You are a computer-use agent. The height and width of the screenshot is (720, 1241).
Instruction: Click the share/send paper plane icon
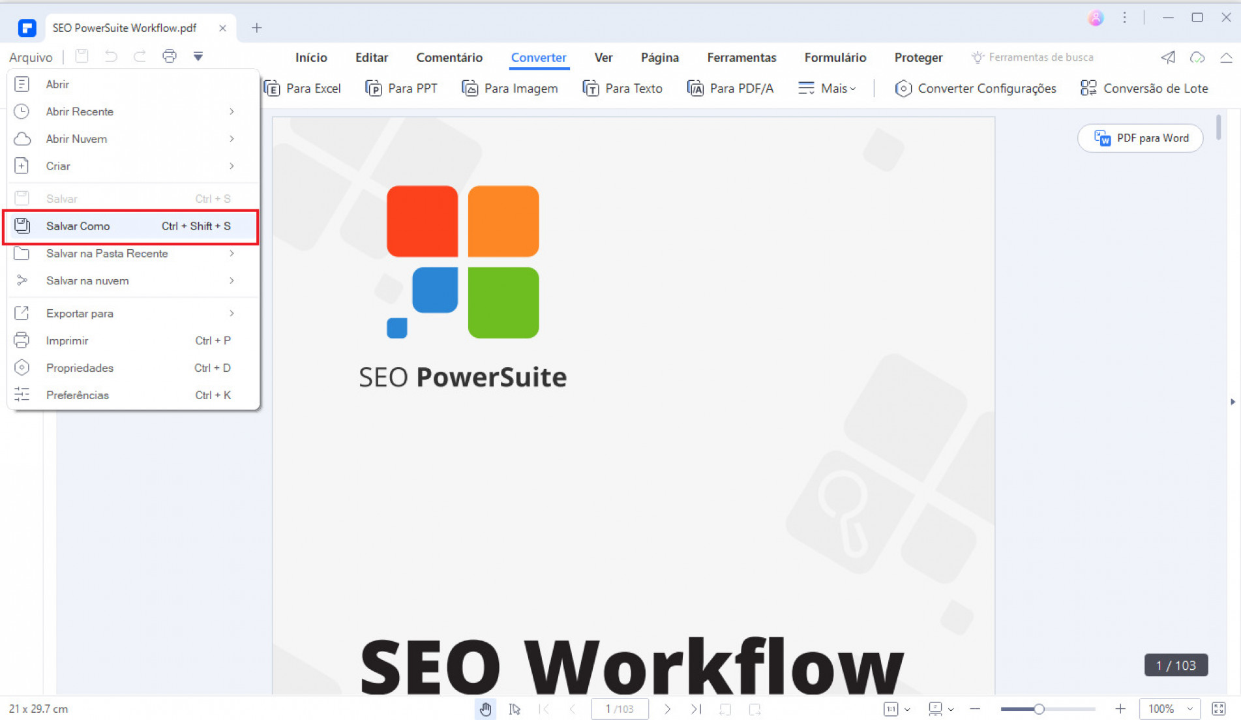(x=1168, y=57)
